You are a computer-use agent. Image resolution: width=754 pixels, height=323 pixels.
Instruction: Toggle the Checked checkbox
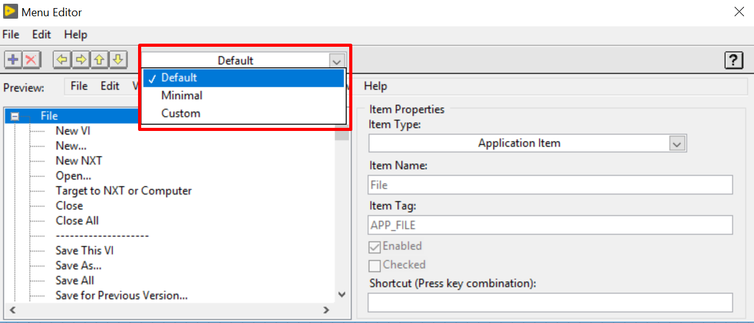(x=375, y=266)
